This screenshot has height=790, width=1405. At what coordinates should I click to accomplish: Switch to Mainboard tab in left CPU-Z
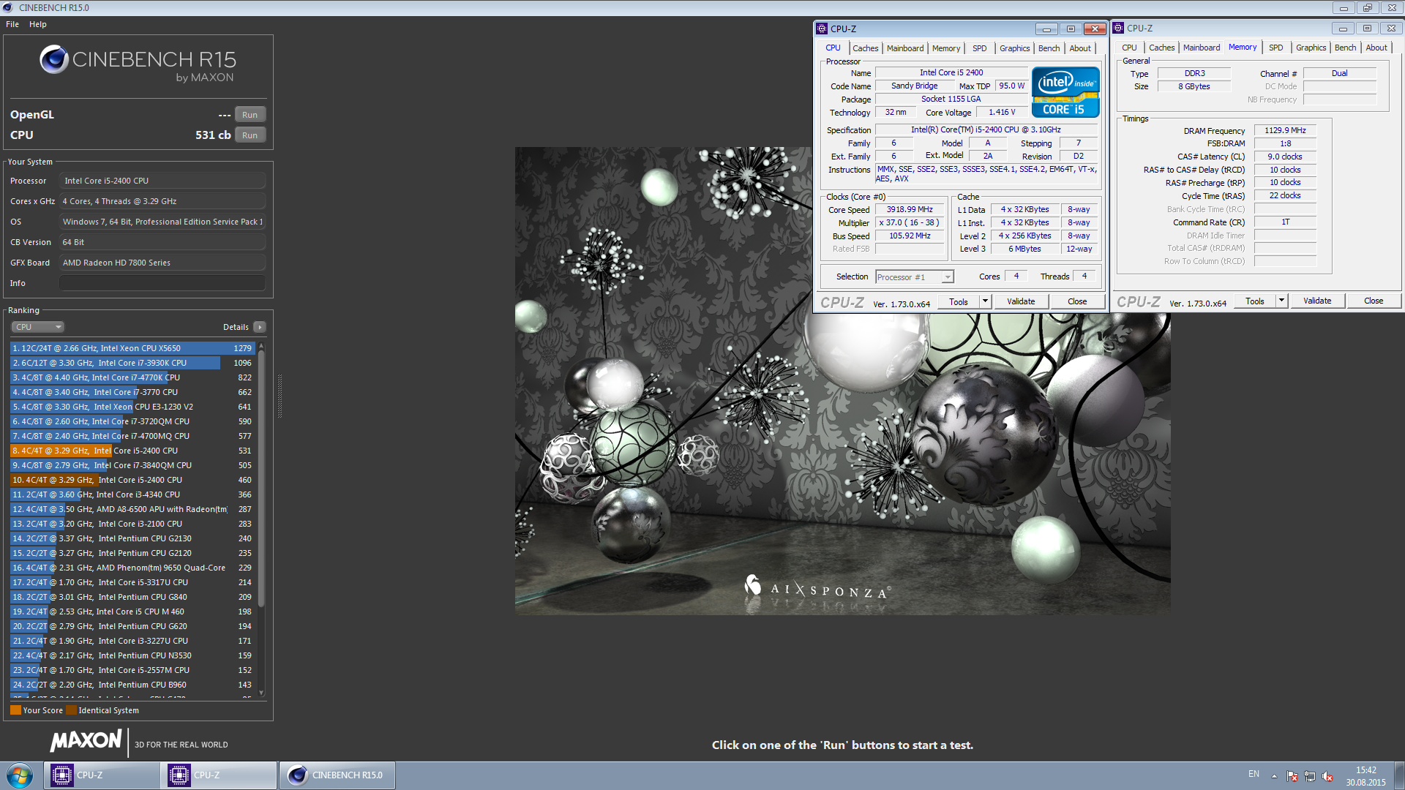tap(904, 48)
